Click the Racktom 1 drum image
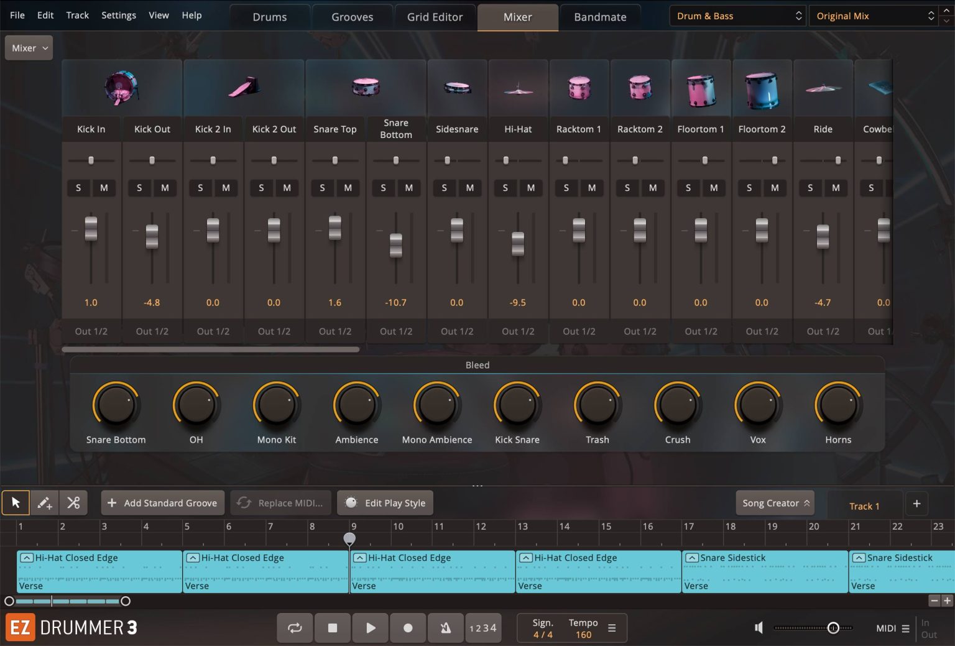The width and height of the screenshot is (955, 646). [579, 88]
